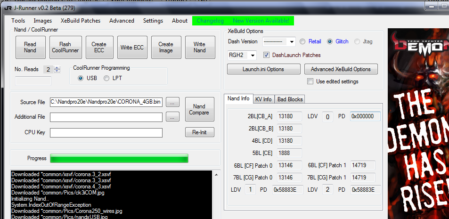
Task: Choose the Retail build type
Action: coord(302,41)
